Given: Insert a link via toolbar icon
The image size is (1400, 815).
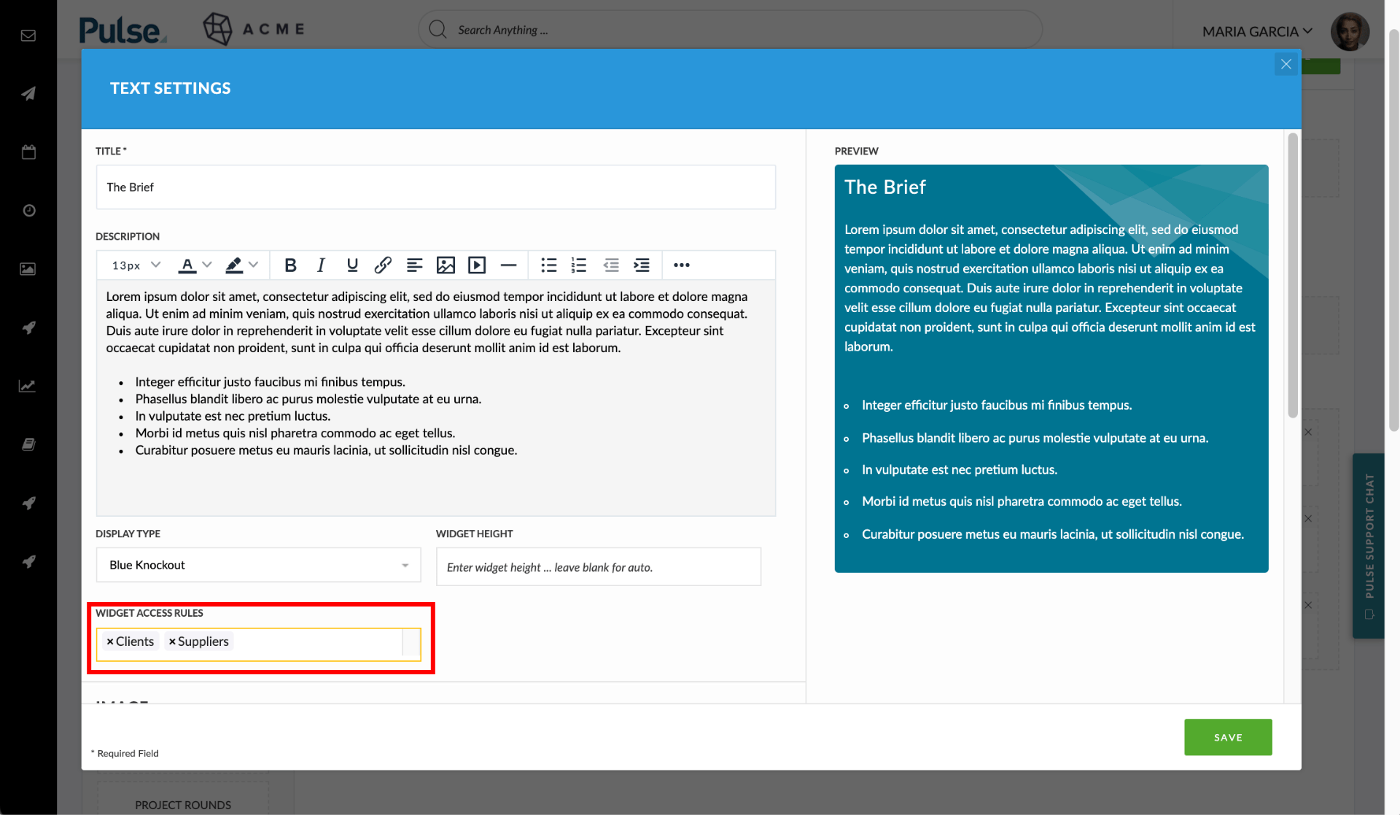Looking at the screenshot, I should click(x=383, y=265).
